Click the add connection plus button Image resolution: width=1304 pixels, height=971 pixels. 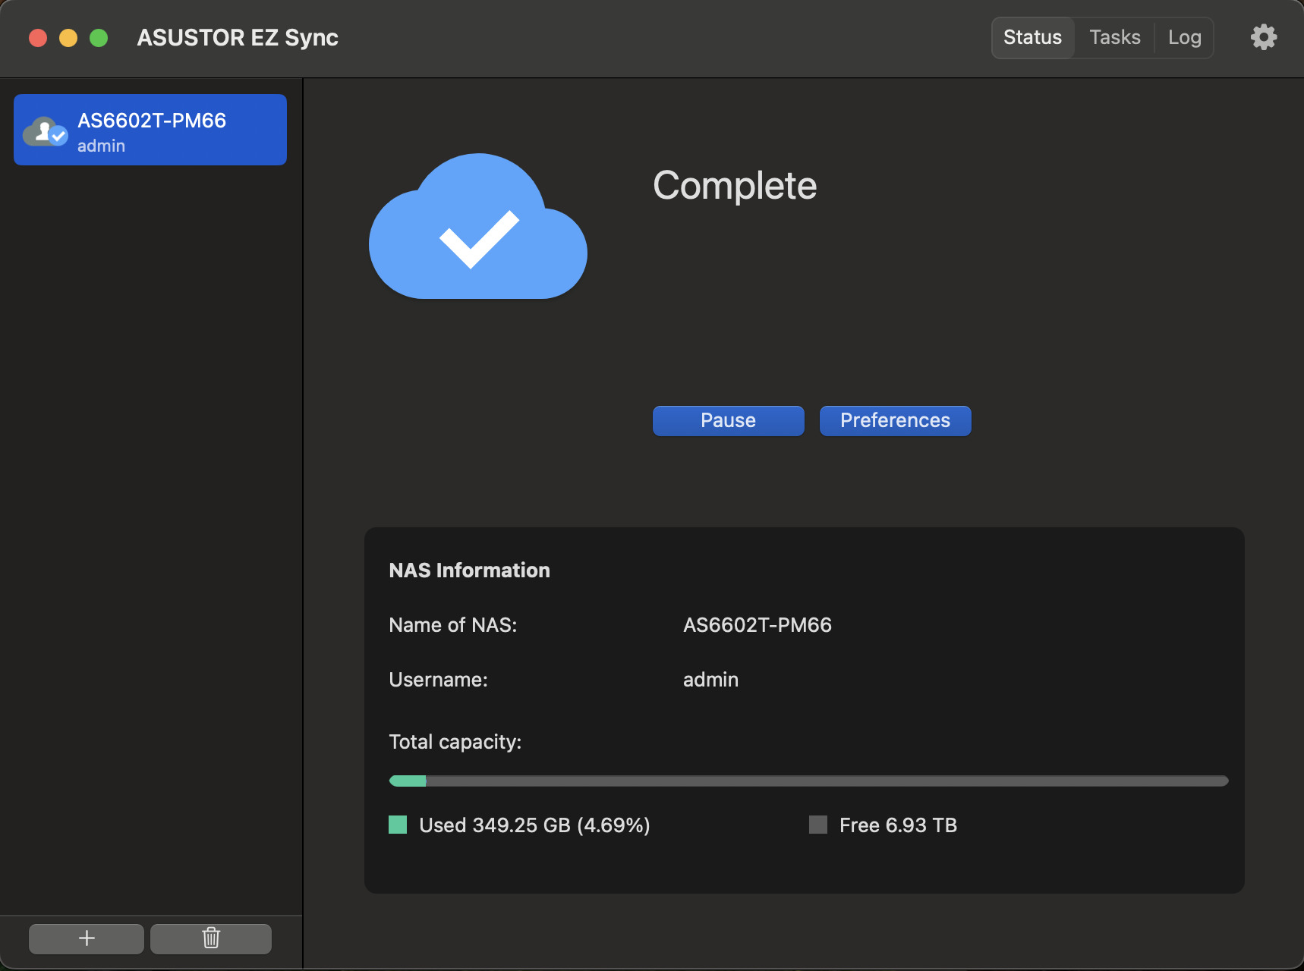87,938
